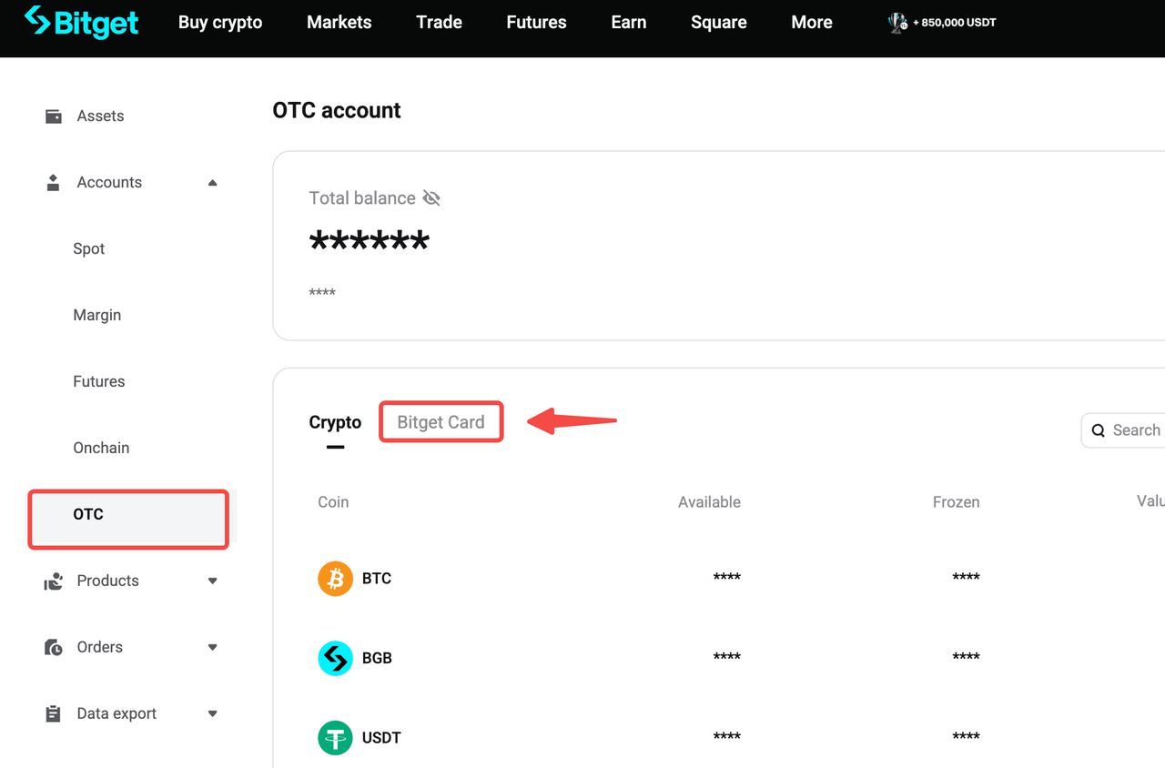This screenshot has height=768, width=1165.
Task: Open the Assets wallet icon in sidebar
Action: [53, 116]
